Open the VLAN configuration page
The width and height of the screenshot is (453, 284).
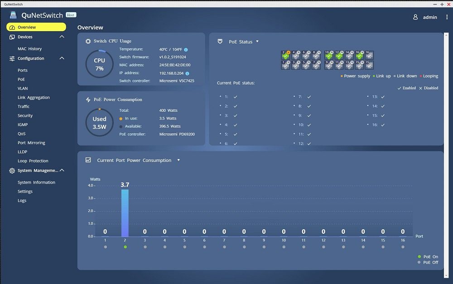pyautogui.click(x=23, y=89)
